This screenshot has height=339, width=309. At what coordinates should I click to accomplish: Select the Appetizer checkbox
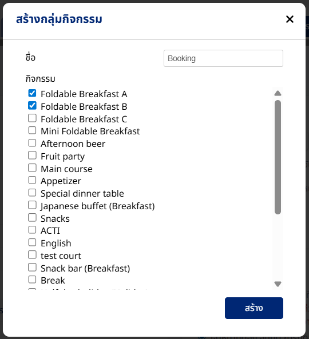[x=32, y=180]
